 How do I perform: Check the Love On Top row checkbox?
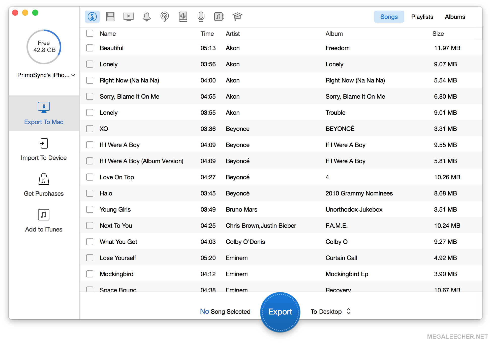(90, 177)
